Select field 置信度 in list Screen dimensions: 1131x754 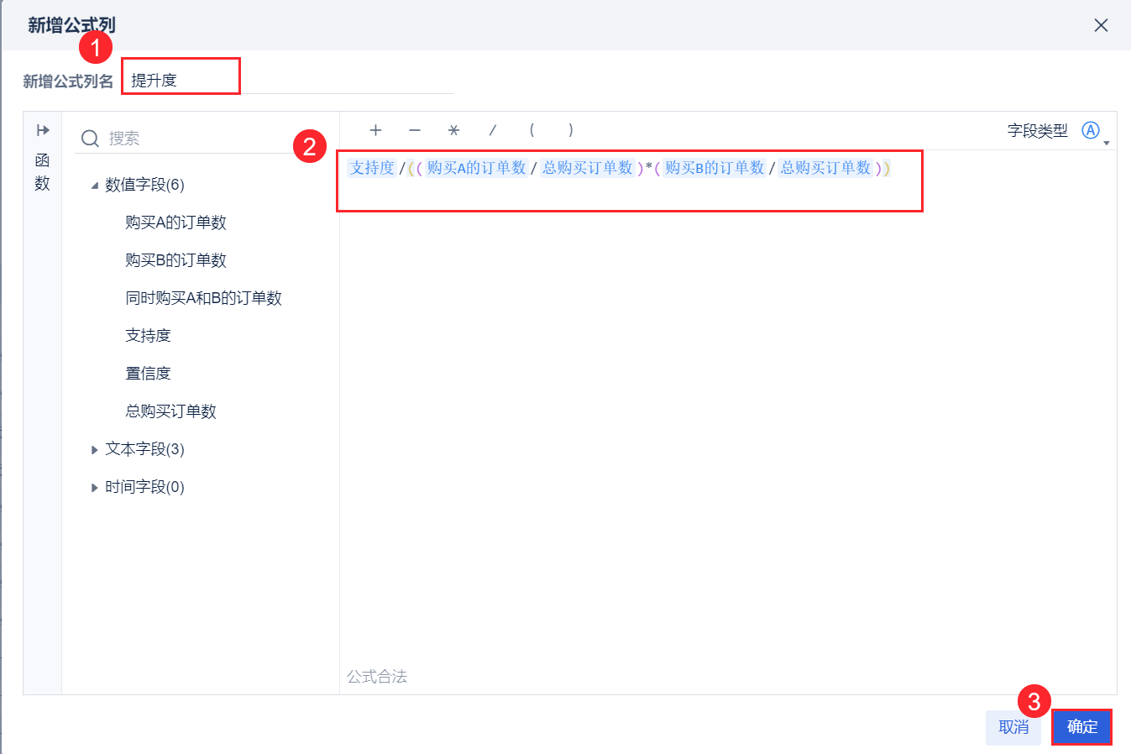click(x=148, y=374)
